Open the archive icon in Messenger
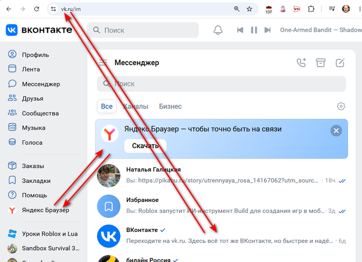This screenshot has width=362, height=262. 321,63
